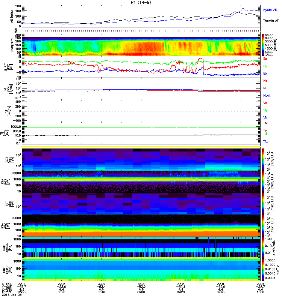
Task: Click the 0840 time tick label
Action: (x=101, y=292)
